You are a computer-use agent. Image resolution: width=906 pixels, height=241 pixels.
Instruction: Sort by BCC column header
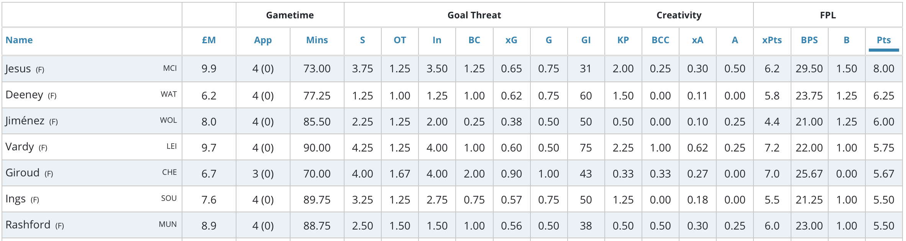[x=660, y=40]
